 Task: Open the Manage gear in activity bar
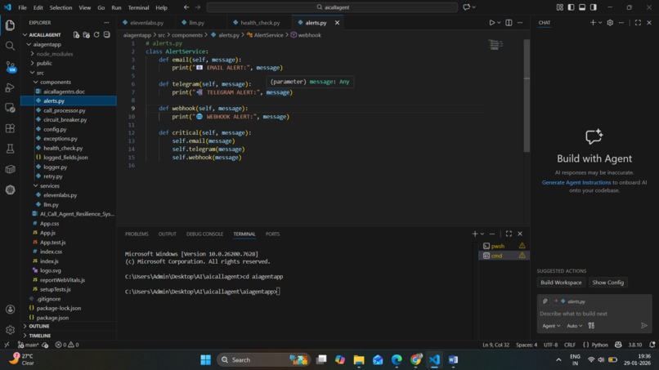click(x=10, y=330)
